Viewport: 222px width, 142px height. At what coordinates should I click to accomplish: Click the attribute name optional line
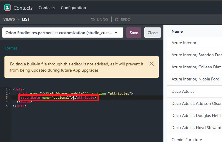58,98
